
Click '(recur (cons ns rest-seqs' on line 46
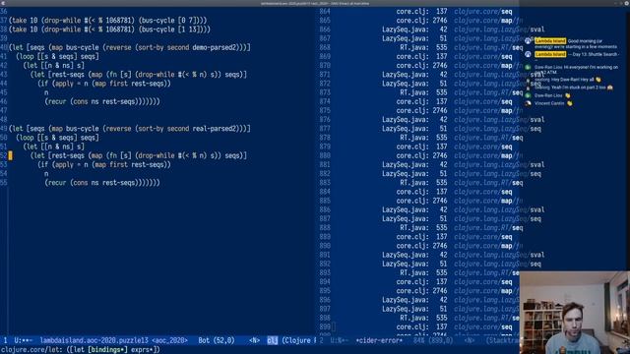(90, 101)
